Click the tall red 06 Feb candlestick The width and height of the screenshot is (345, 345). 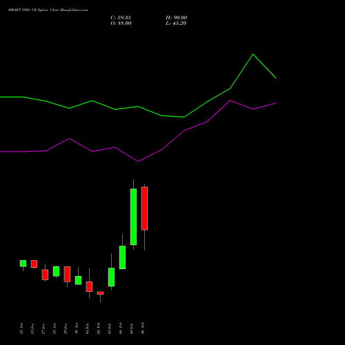click(x=144, y=208)
